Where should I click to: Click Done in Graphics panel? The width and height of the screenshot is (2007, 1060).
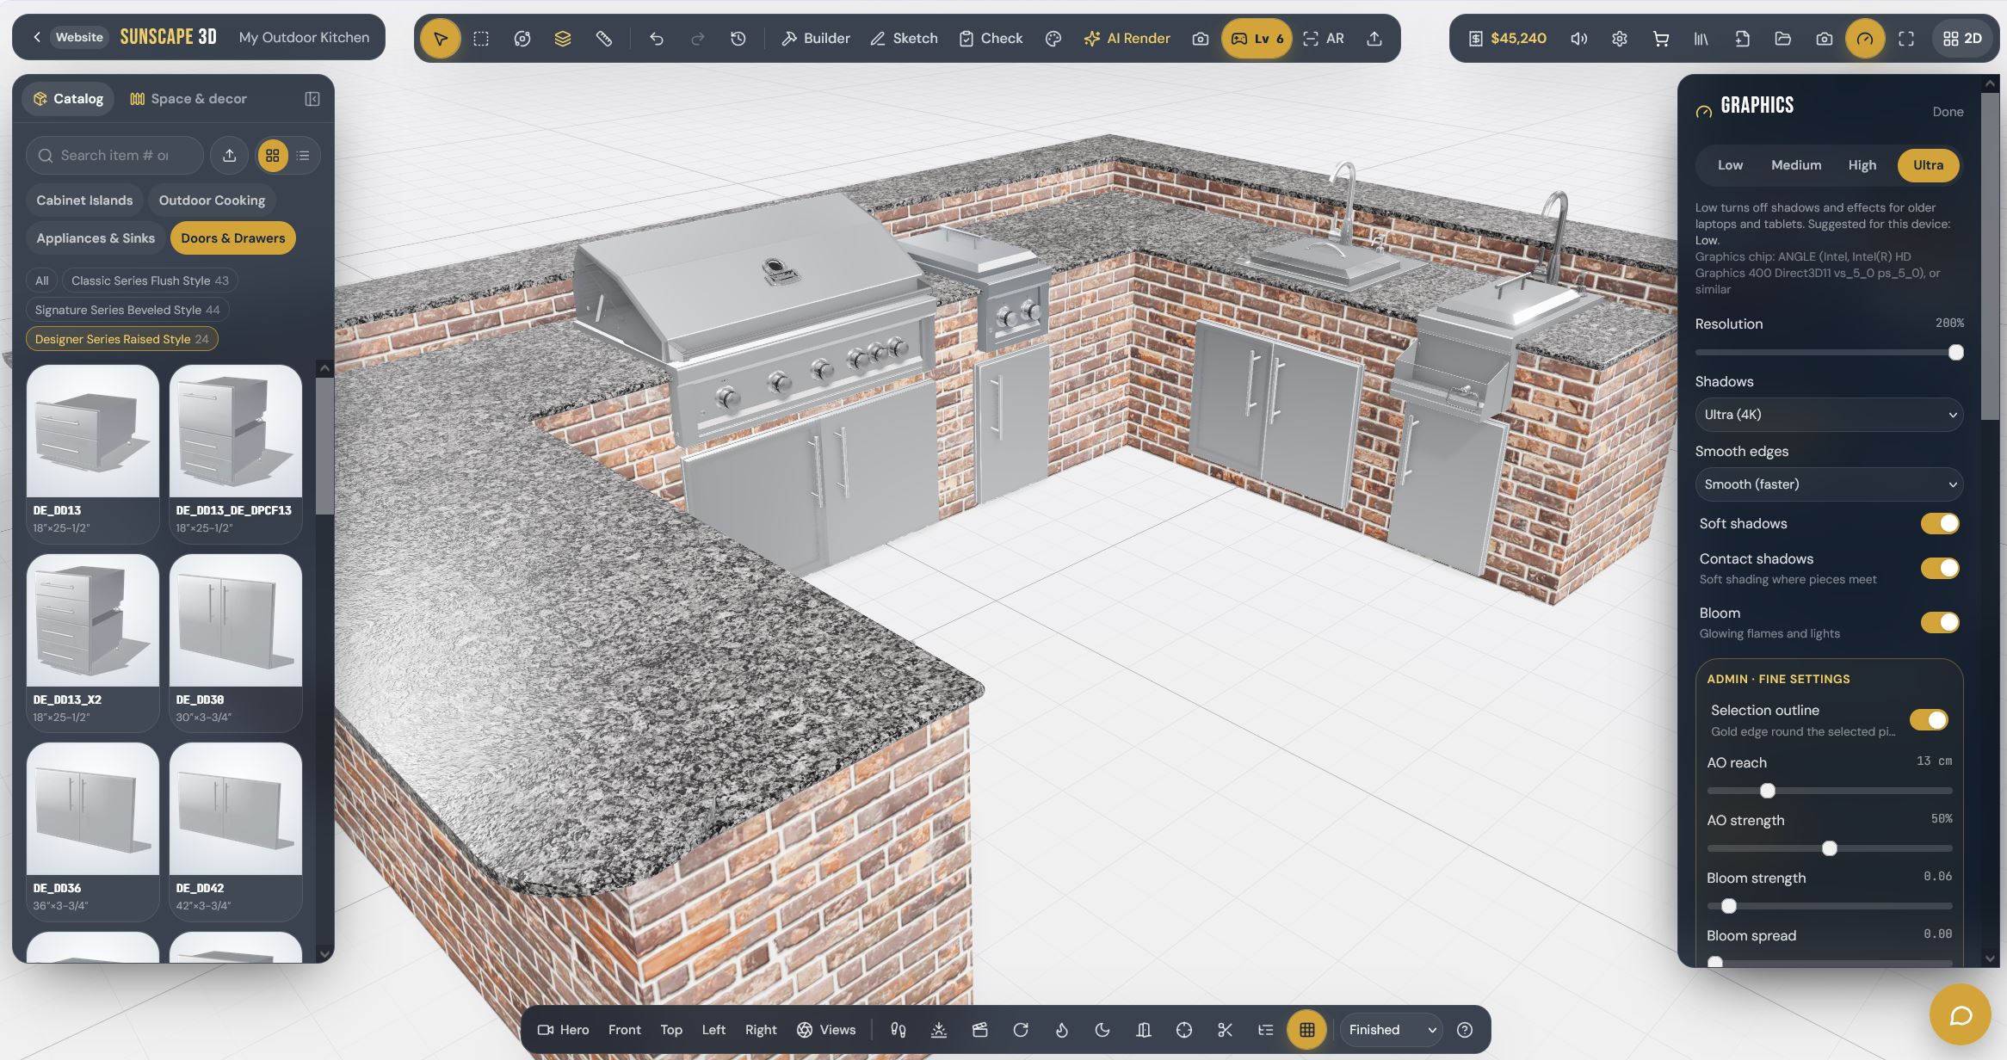[x=1948, y=112]
